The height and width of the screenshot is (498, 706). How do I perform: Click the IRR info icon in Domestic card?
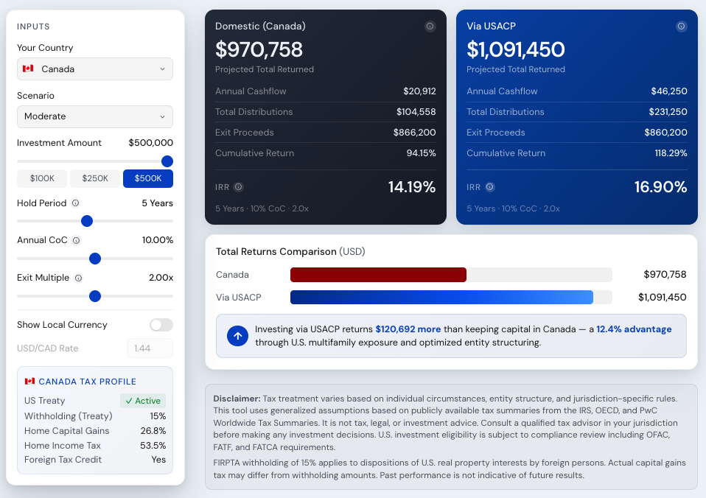[239, 187]
